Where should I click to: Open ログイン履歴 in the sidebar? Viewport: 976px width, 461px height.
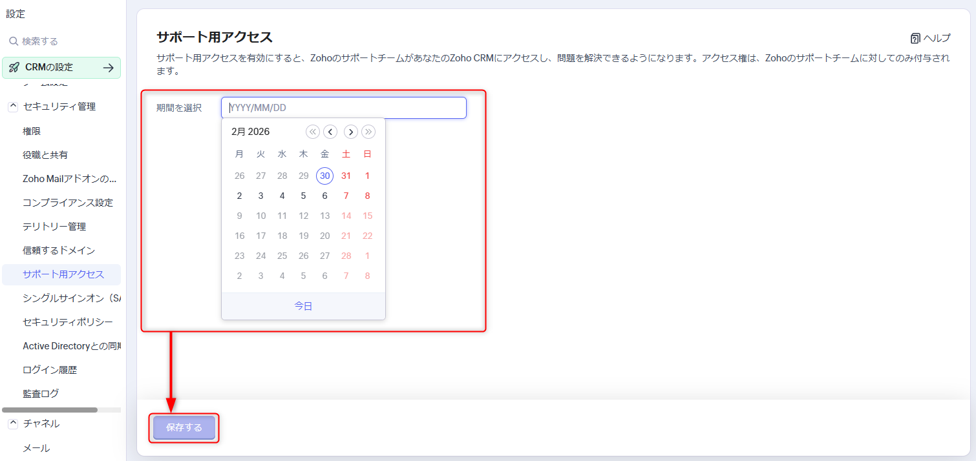pyautogui.click(x=50, y=370)
